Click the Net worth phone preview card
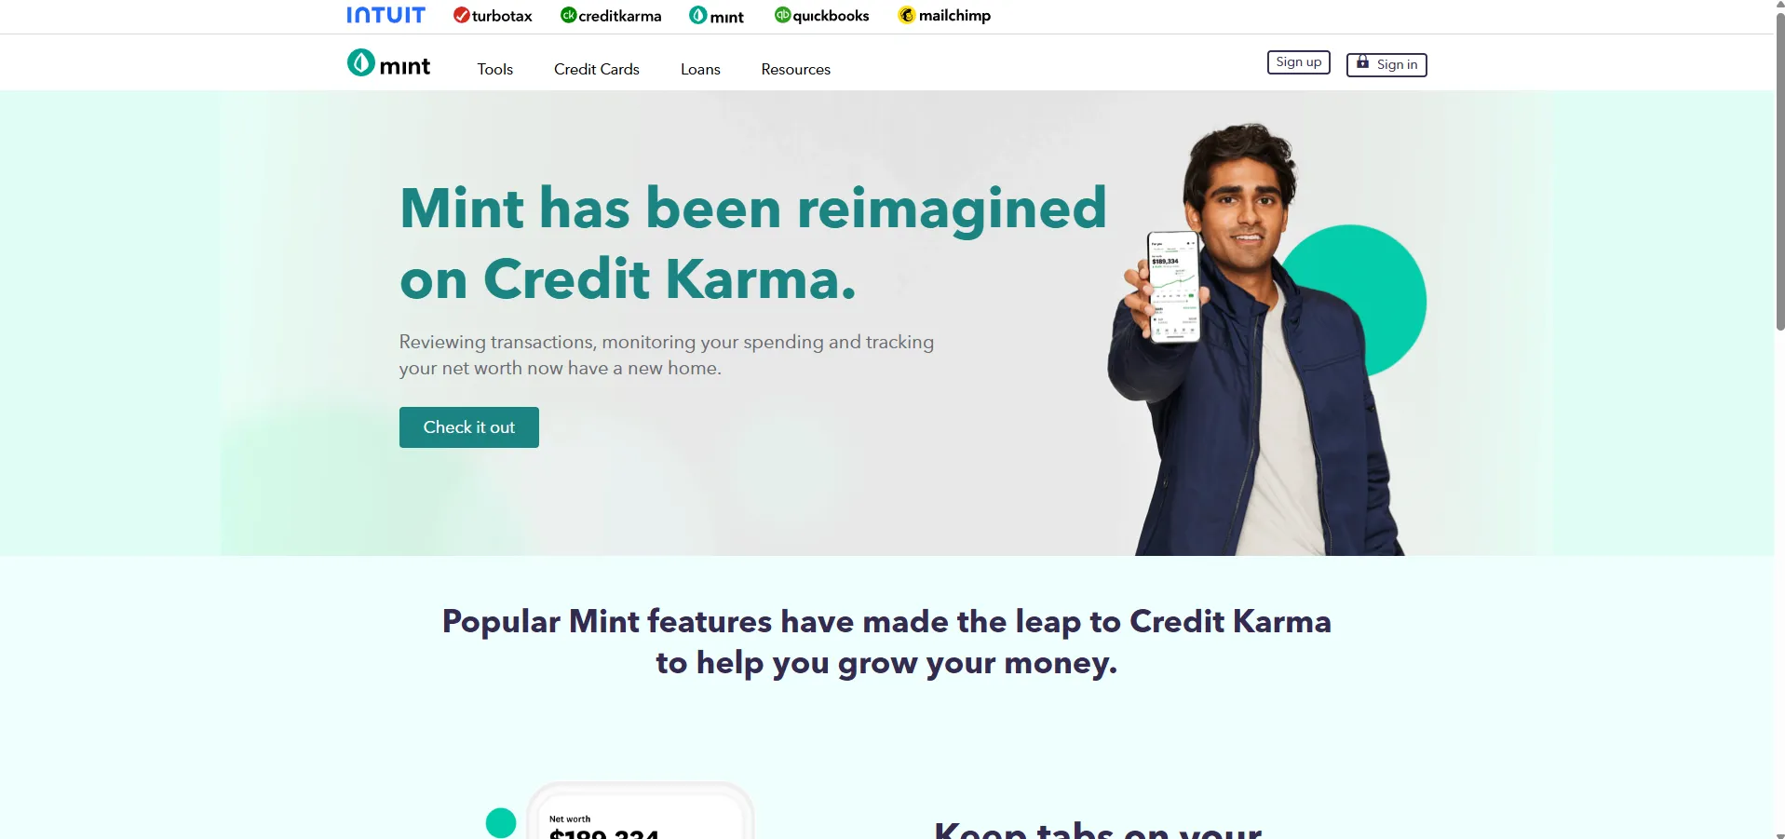 [640, 812]
